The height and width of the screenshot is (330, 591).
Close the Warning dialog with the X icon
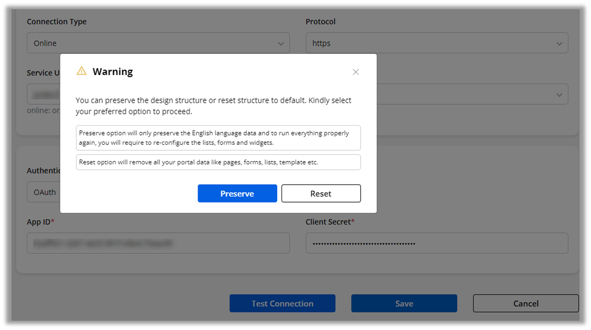356,72
